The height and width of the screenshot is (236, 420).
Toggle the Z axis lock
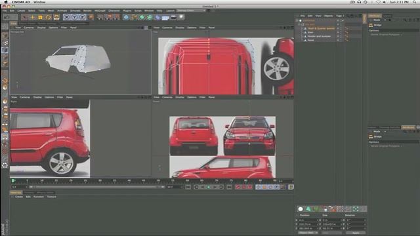82,18
